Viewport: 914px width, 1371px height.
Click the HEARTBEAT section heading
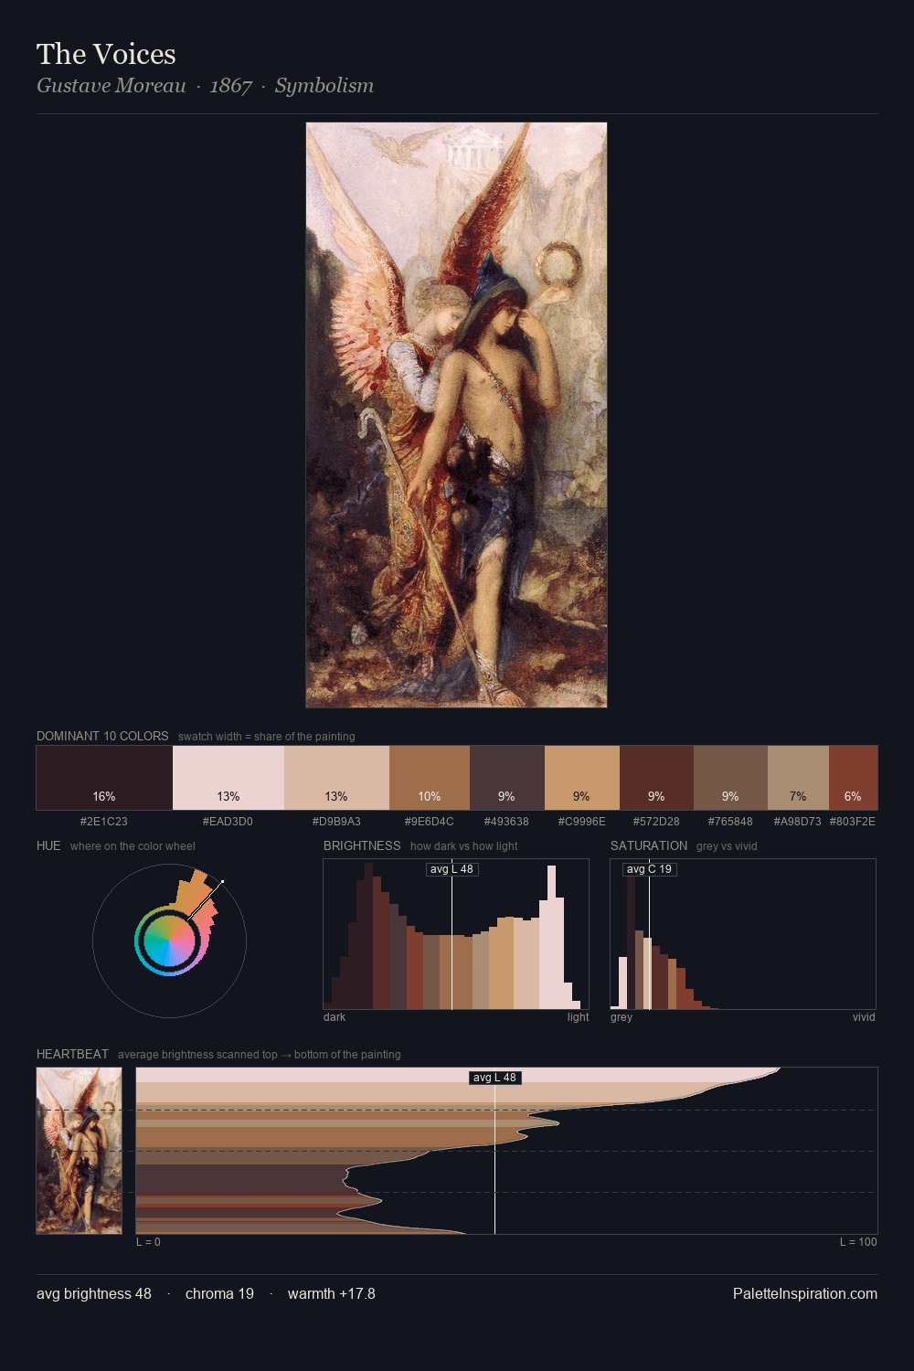coord(72,1054)
